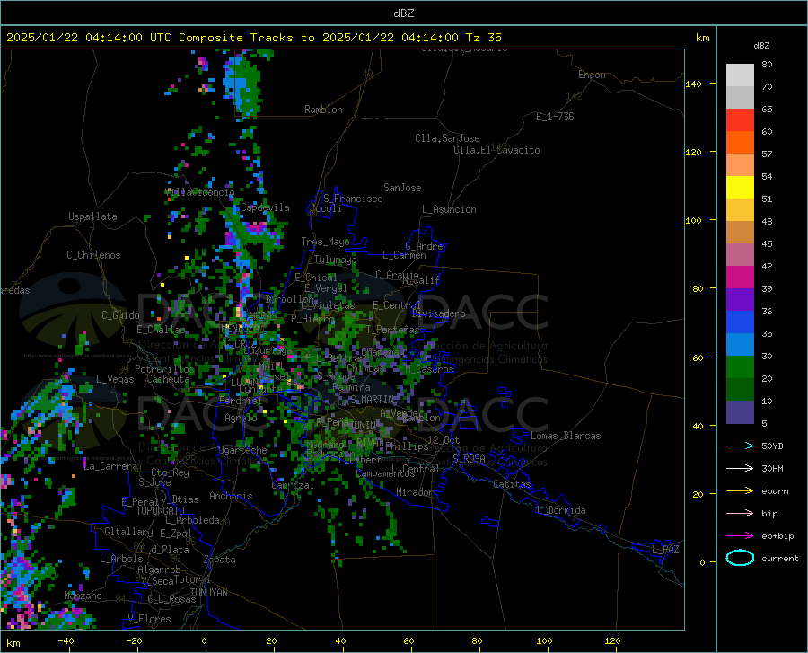
Task: Click the 'L_PAZ' map label
Action: click(x=665, y=550)
